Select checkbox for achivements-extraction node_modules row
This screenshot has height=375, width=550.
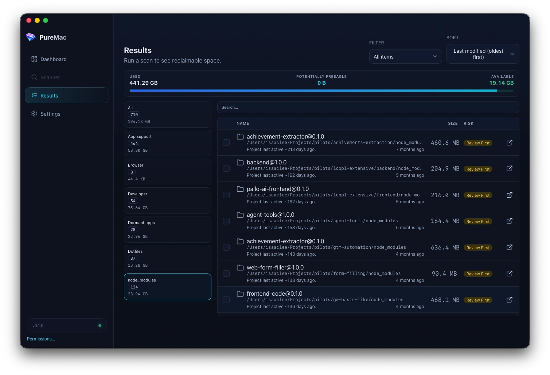(226, 143)
